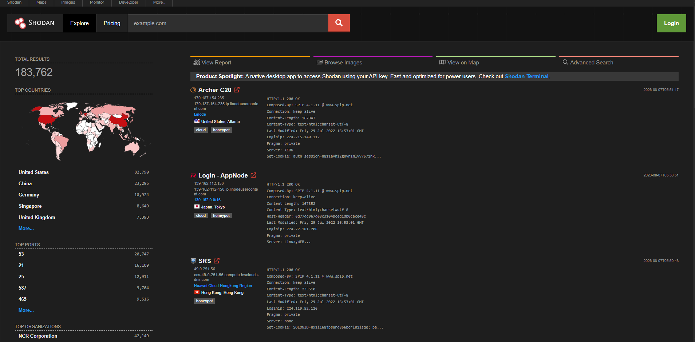Filter by port 25

tap(21, 277)
